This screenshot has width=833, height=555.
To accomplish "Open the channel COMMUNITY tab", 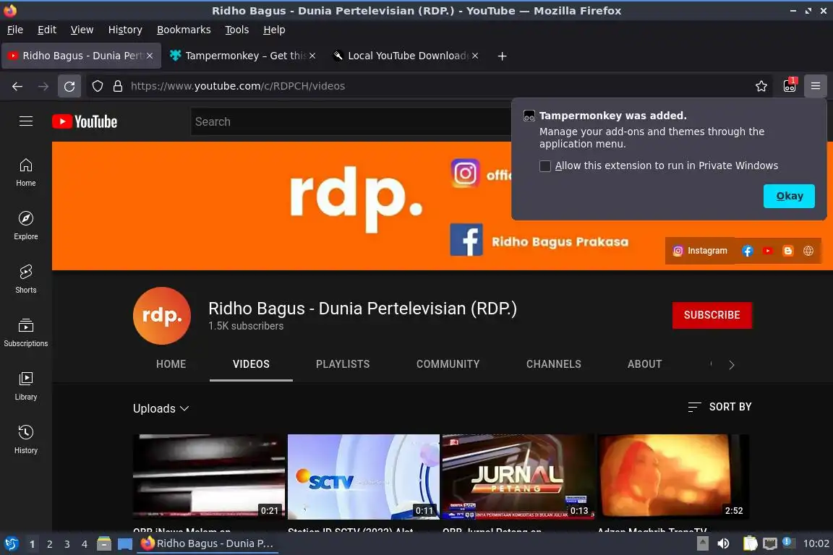I will [448, 364].
